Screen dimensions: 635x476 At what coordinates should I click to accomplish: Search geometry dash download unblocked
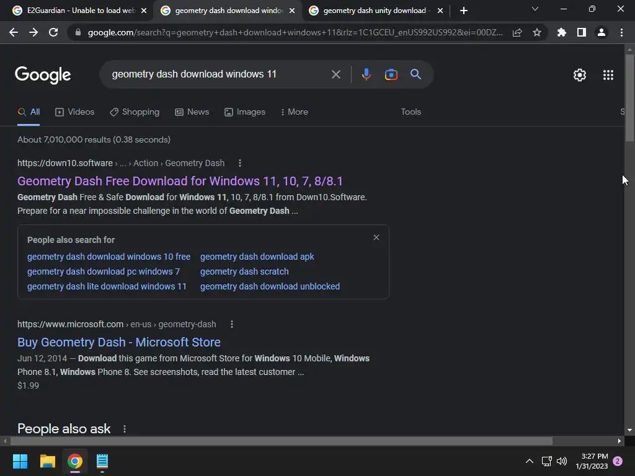270,286
